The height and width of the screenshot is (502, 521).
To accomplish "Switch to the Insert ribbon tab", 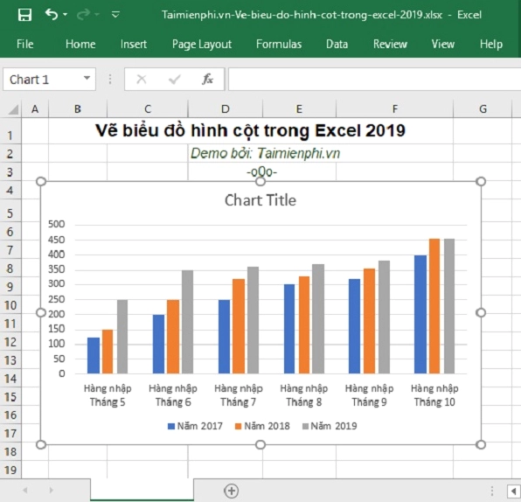I will [x=134, y=44].
